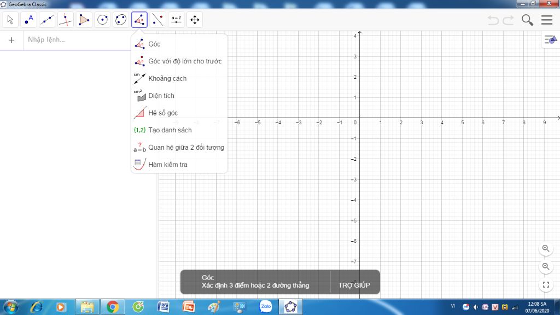
Task: Select the Point tool
Action: [x=28, y=20]
